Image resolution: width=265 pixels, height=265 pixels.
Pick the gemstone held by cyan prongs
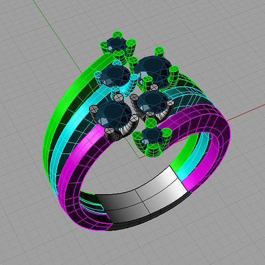[116, 76]
